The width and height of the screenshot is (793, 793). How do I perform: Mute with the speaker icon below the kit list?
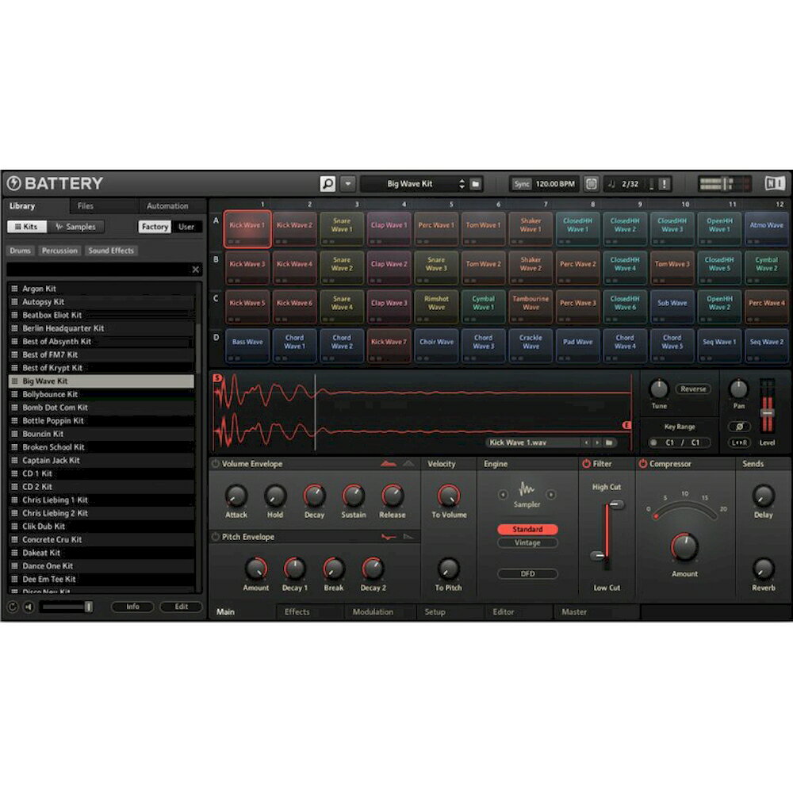pyautogui.click(x=29, y=608)
